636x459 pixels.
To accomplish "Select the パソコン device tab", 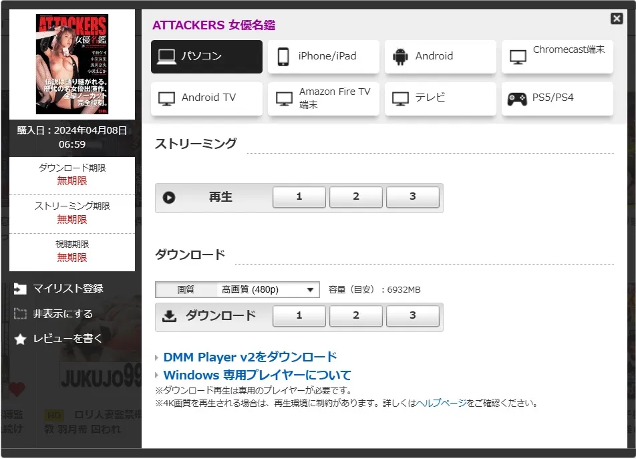I will 206,56.
